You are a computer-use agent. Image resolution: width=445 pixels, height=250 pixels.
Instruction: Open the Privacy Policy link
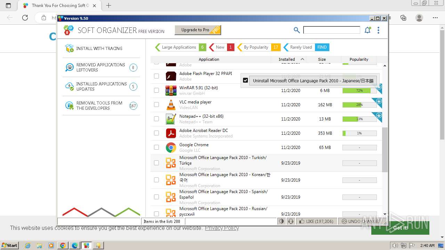(x=222, y=228)
